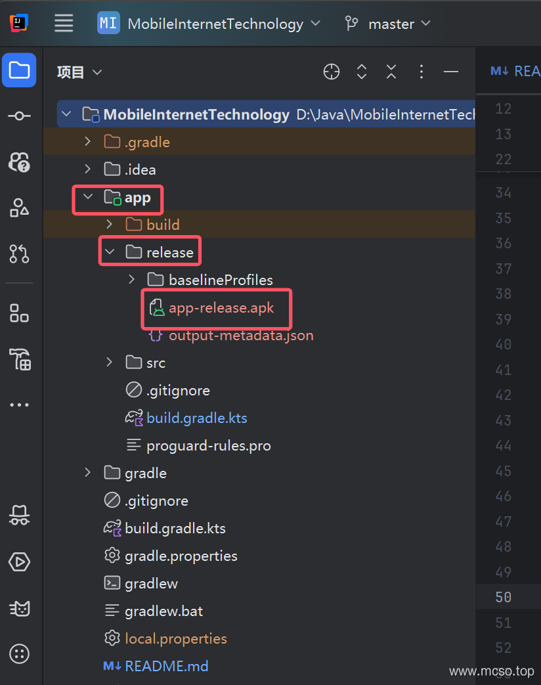Open the hamburger main menu

point(64,23)
